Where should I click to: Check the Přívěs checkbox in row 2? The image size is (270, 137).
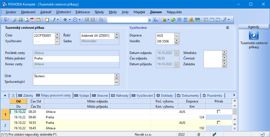(219, 122)
